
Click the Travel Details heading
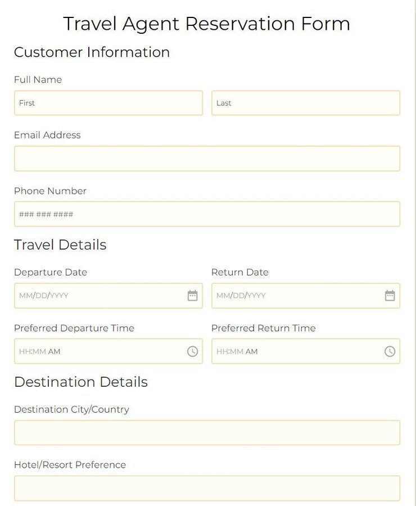coord(60,245)
